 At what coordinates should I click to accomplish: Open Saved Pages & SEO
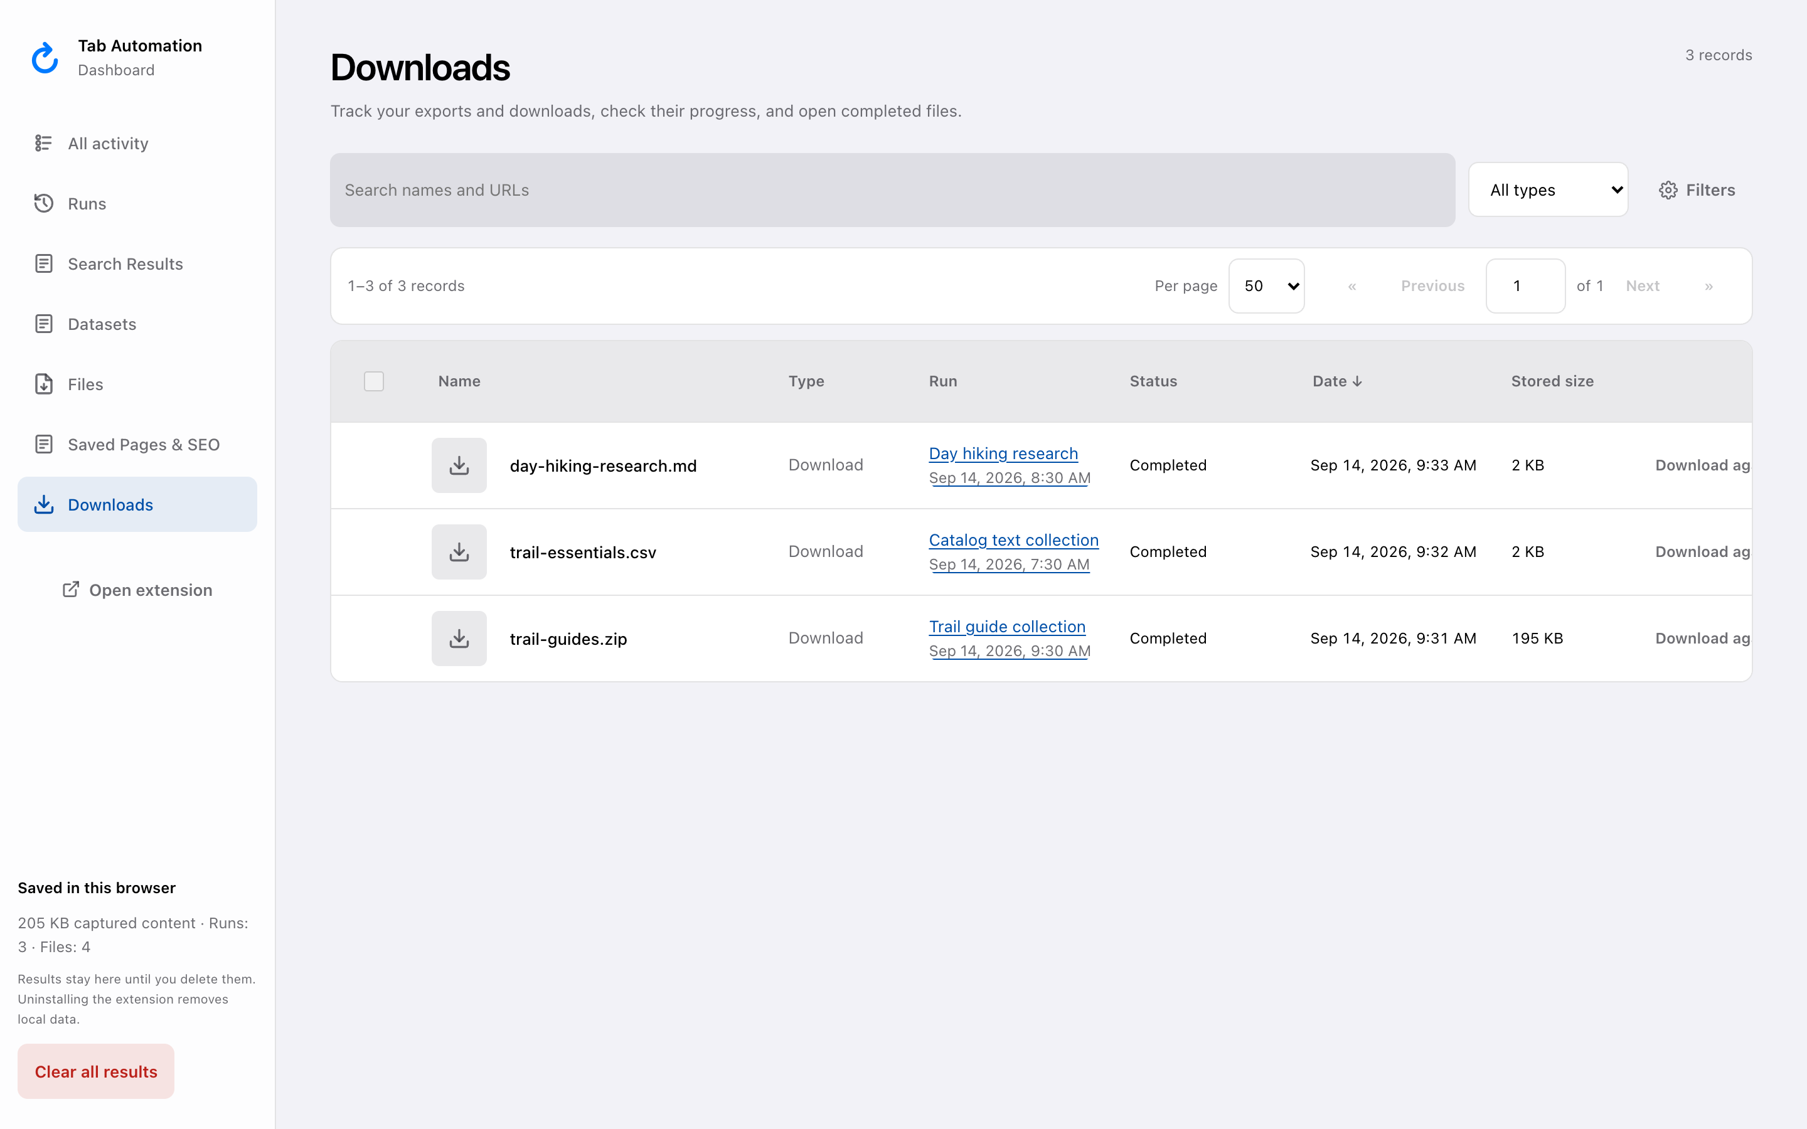[137, 444]
